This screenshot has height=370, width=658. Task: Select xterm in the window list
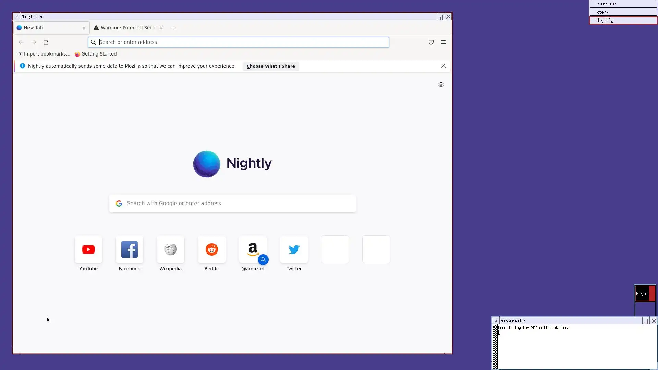623,12
